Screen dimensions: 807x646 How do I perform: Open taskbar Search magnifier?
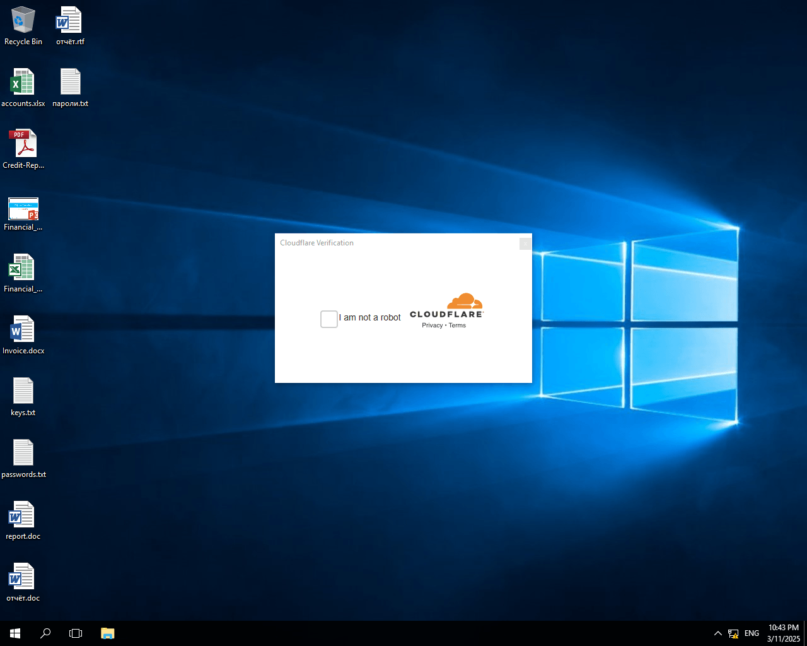click(x=45, y=633)
